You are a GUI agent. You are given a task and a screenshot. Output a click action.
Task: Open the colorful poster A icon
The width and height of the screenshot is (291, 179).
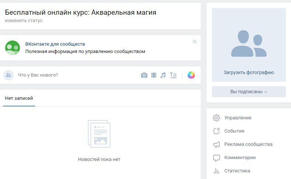pos(191,75)
